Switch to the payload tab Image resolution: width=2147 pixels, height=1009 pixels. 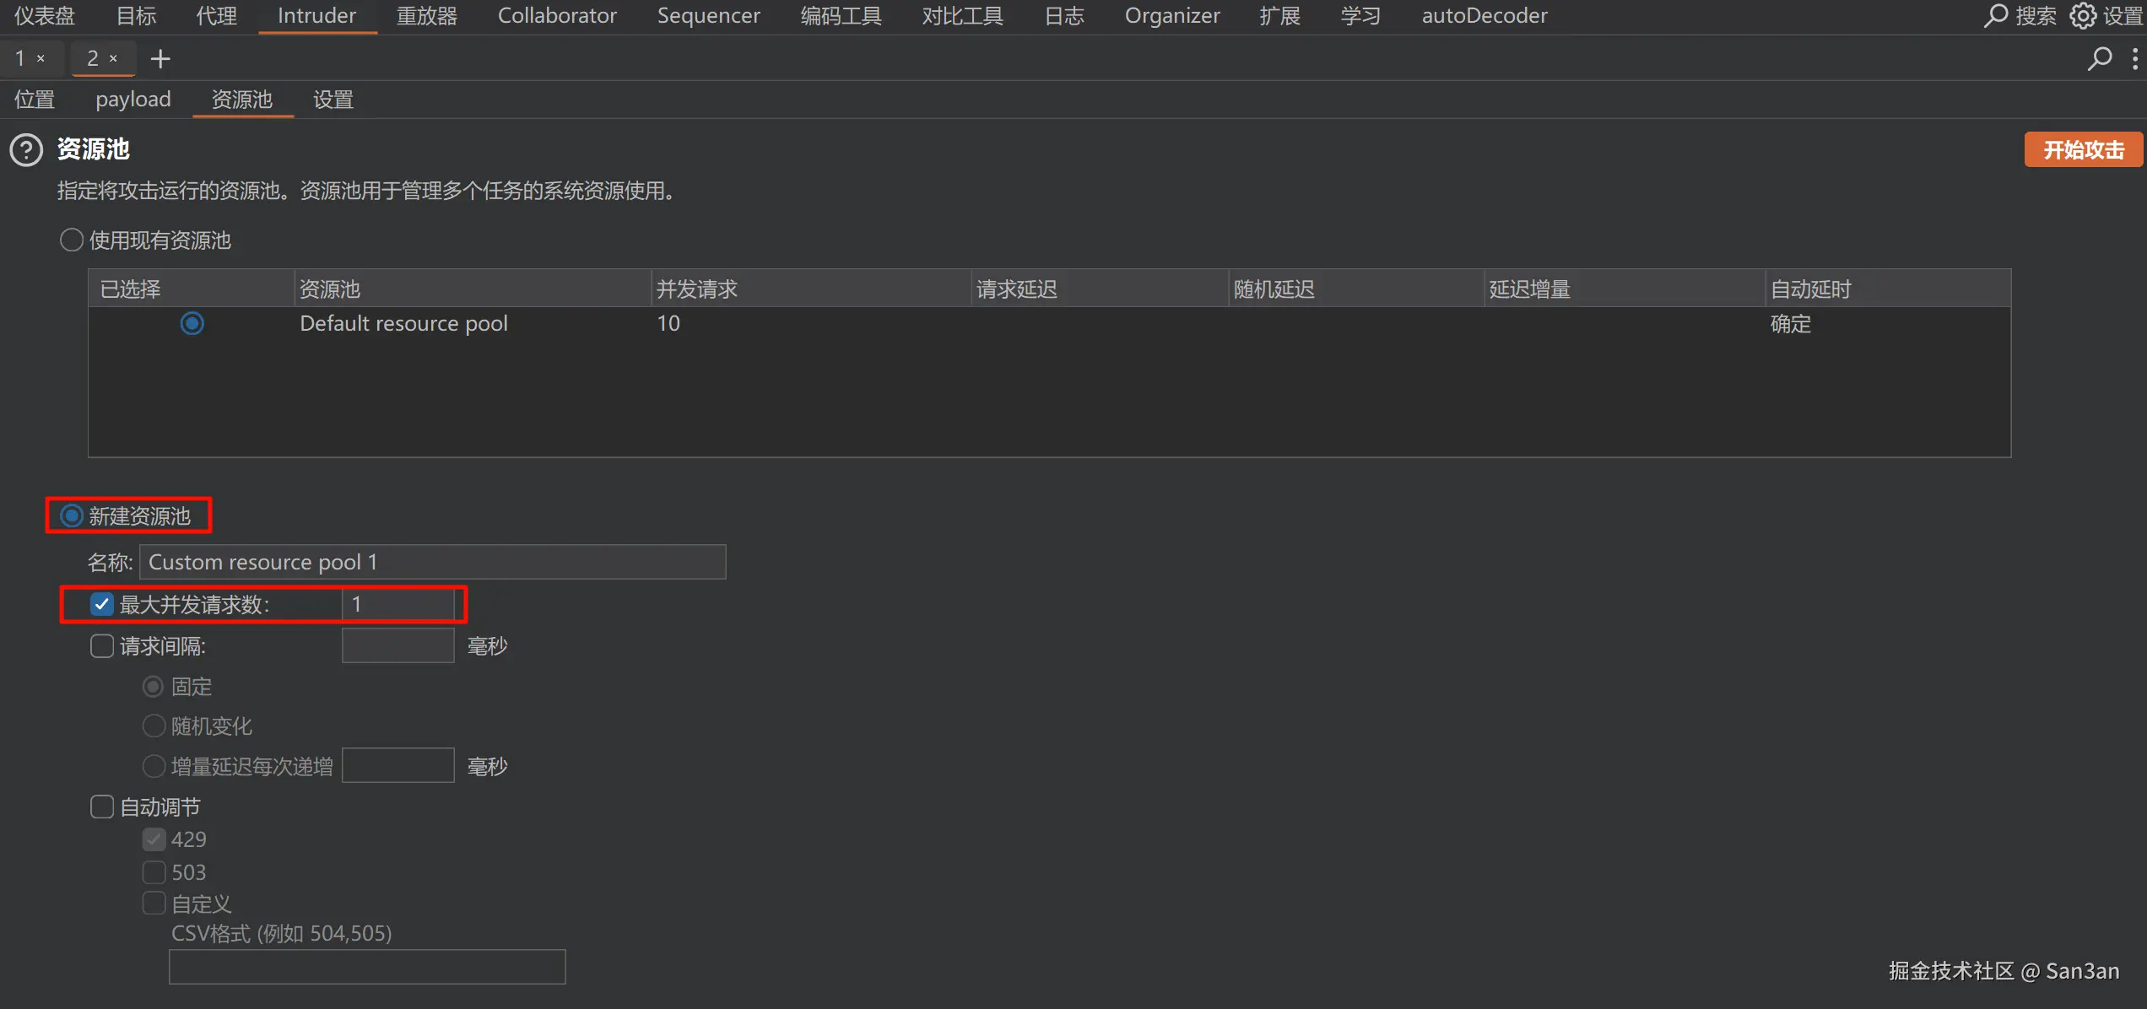(133, 100)
